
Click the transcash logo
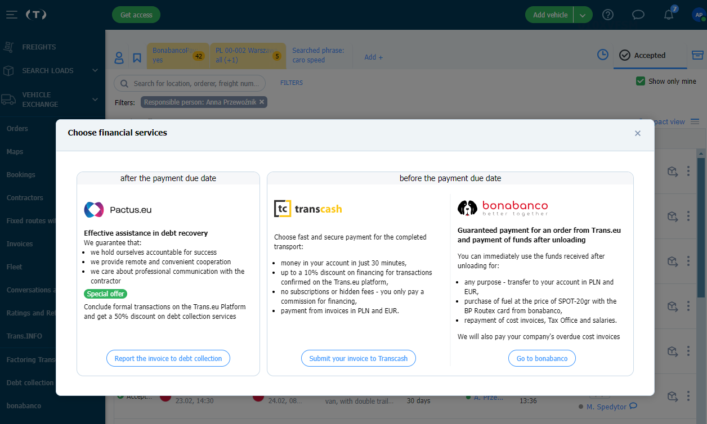pos(308,209)
